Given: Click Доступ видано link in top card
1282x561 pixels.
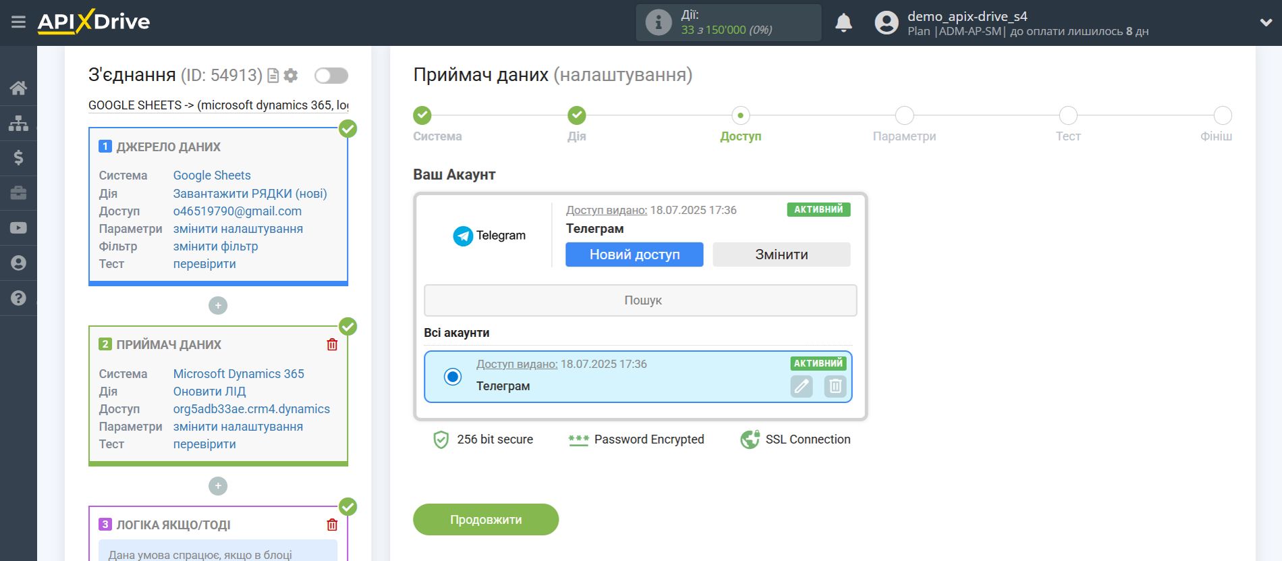Looking at the screenshot, I should click(x=607, y=211).
